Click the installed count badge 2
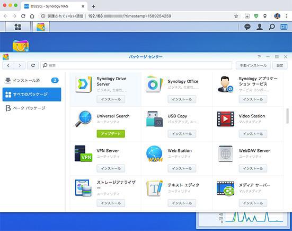292x231 pixels. 55,80
